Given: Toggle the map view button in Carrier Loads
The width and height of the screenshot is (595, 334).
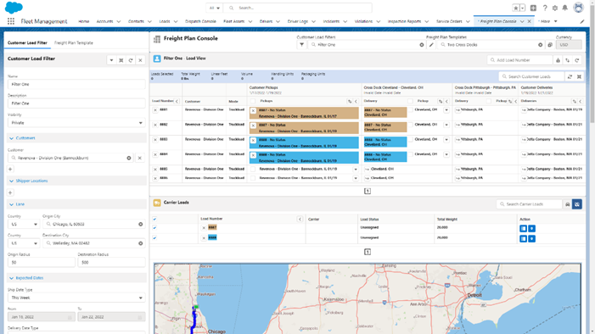Looking at the screenshot, I should coord(577,204).
